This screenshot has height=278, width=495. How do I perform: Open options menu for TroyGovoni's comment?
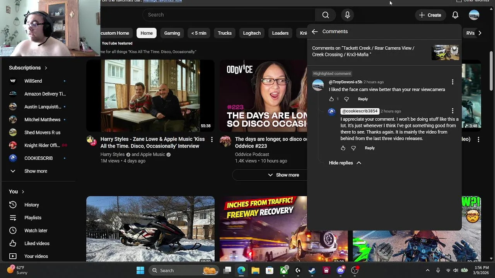click(452, 82)
